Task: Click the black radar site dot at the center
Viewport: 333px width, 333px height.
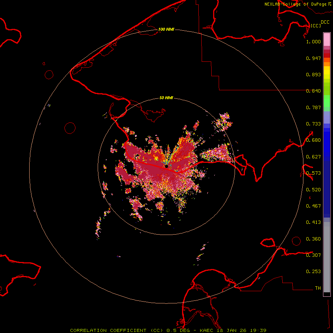Action: click(x=166, y=166)
